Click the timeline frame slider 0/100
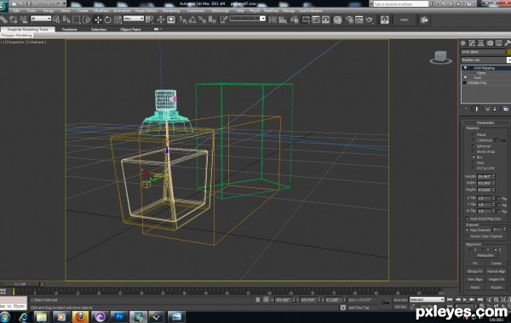The width and height of the screenshot is (511, 323). pos(20,284)
